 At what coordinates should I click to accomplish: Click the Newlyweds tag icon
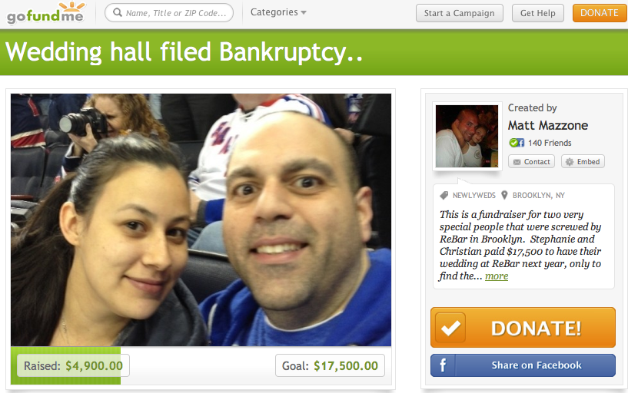(x=444, y=195)
